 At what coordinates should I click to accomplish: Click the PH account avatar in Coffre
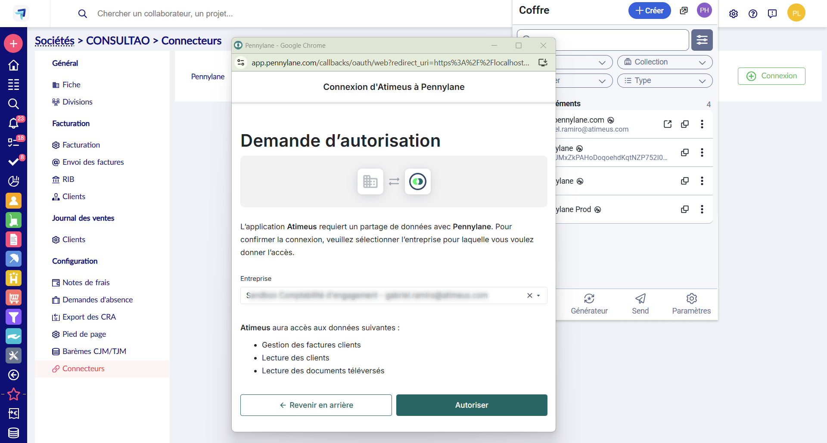pyautogui.click(x=704, y=10)
